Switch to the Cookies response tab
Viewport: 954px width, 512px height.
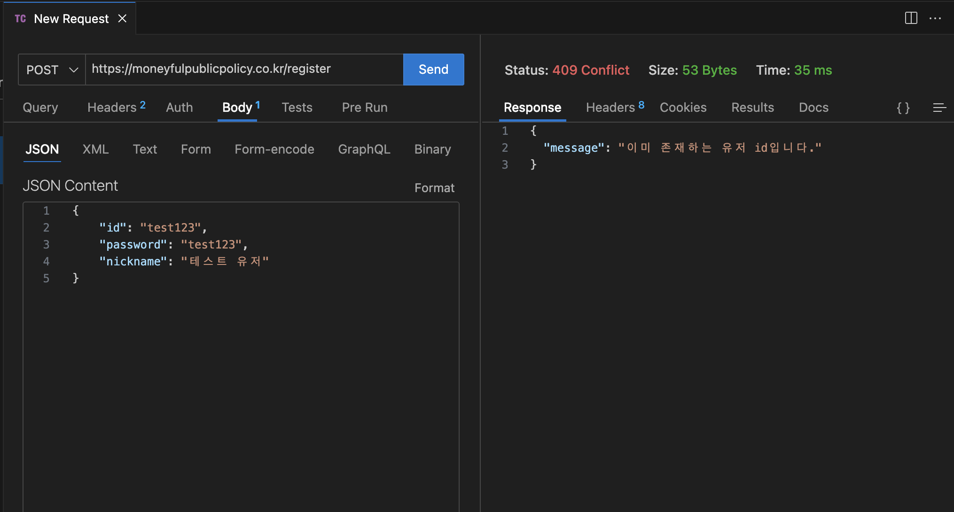coord(683,108)
